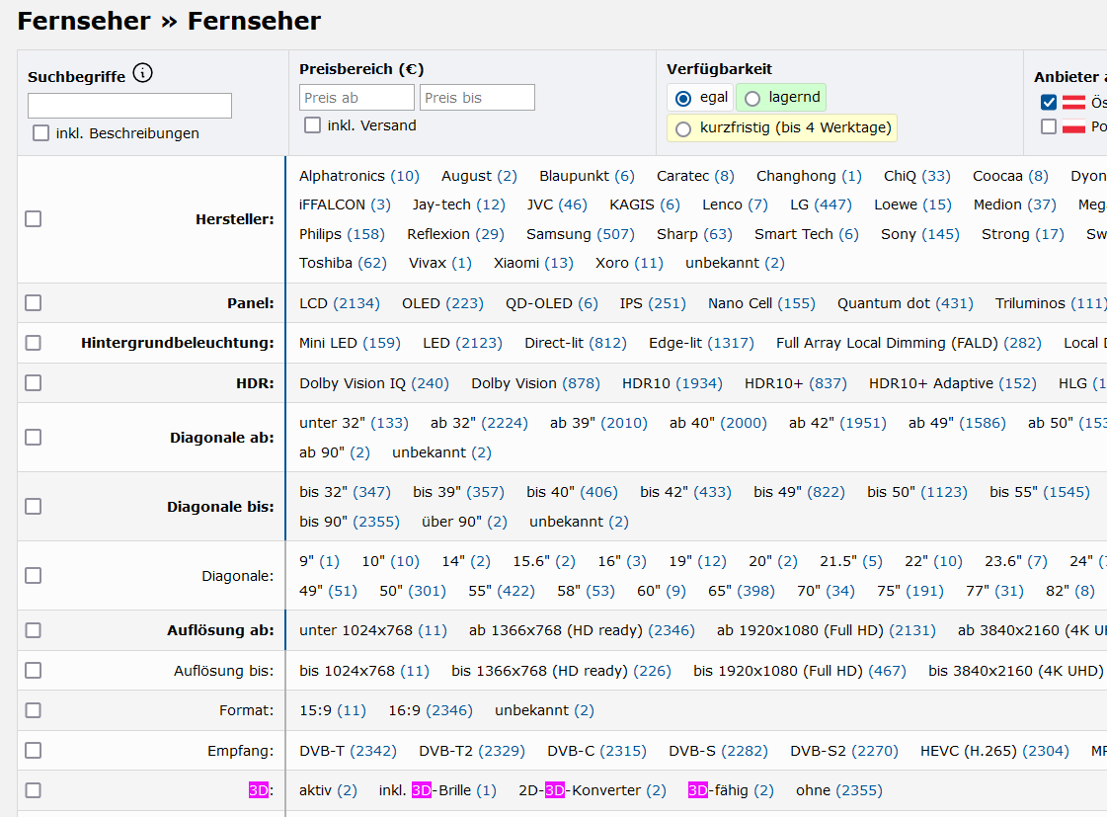Toggle the Diagonale bis row checkbox
Screen dimensions: 1107x817
(34, 506)
